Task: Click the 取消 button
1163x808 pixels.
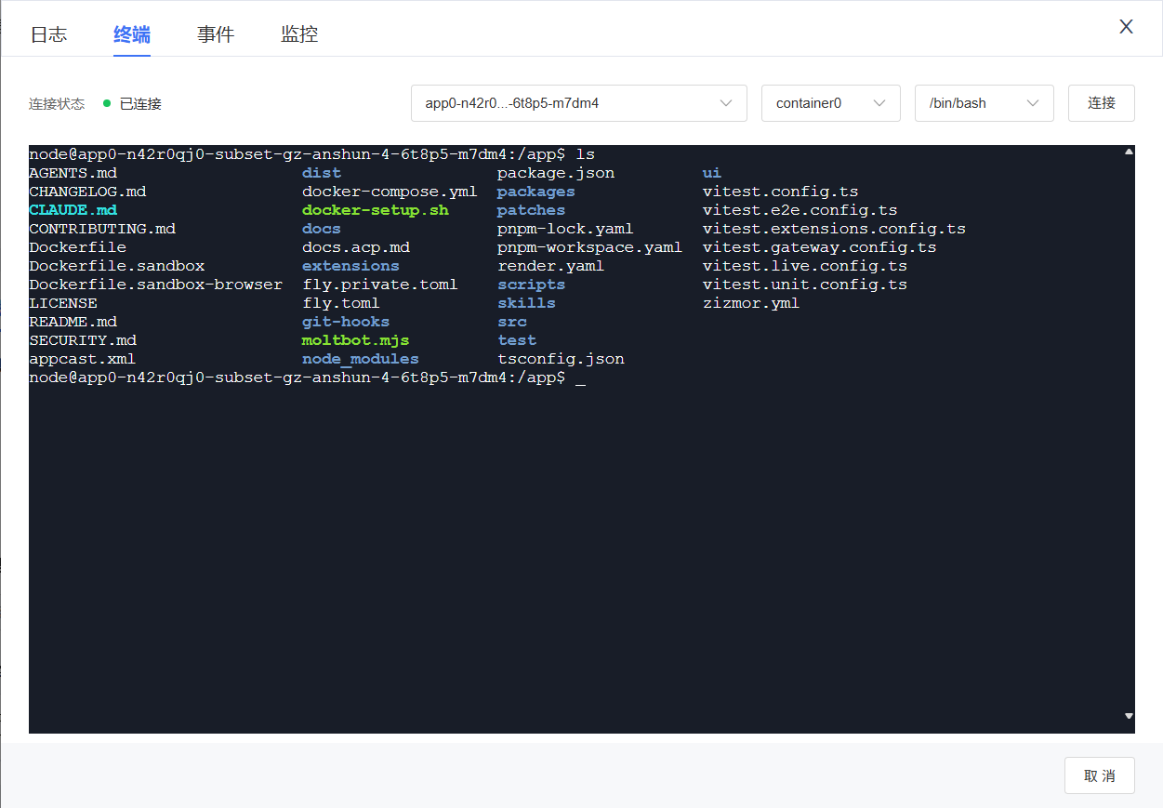Action: coord(1099,775)
